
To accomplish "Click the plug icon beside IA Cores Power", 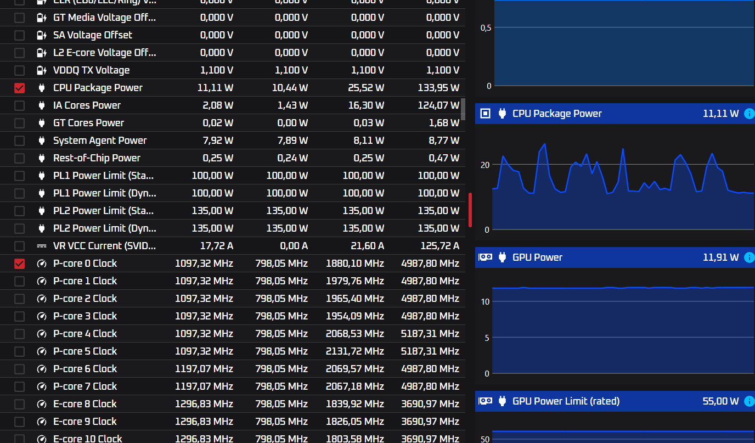I will (42, 105).
